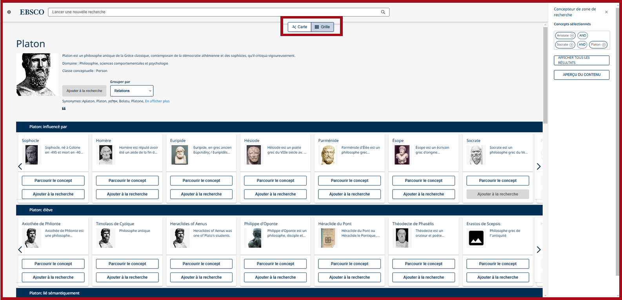Switch to Carte view
The width and height of the screenshot is (622, 300).
(x=300, y=27)
